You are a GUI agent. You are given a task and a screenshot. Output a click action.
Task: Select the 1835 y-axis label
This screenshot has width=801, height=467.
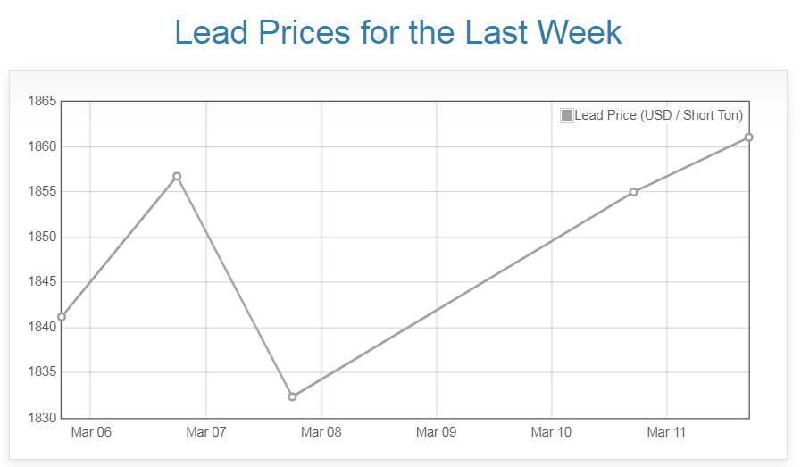[42, 372]
